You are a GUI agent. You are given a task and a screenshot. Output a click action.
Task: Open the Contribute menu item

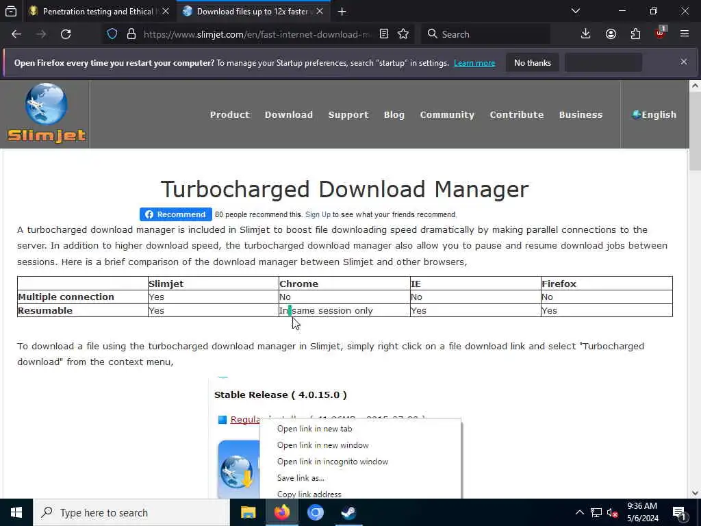pos(517,114)
